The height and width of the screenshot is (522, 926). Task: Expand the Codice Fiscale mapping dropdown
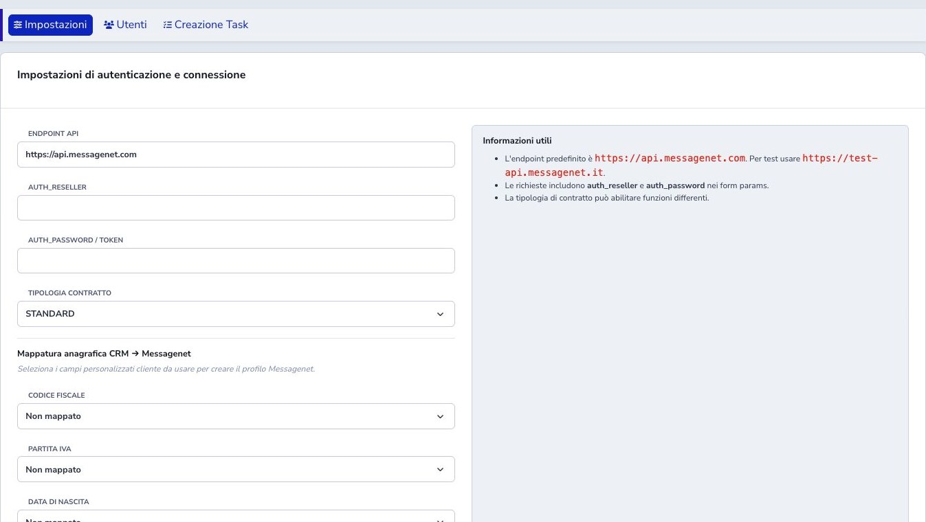[236, 416]
